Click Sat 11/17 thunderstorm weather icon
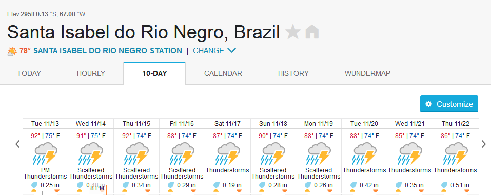Image resolution: width=491 pixels, height=195 pixels. [x=227, y=153]
